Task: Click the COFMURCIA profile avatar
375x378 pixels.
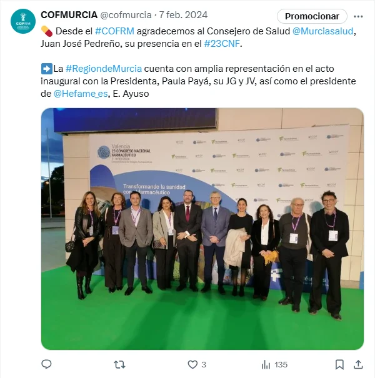Action: tap(23, 21)
